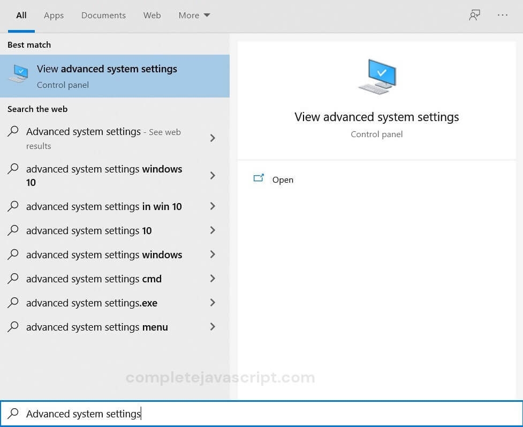
Task: Select 'advanced system settings in win 10' suggestion
Action: (115, 206)
